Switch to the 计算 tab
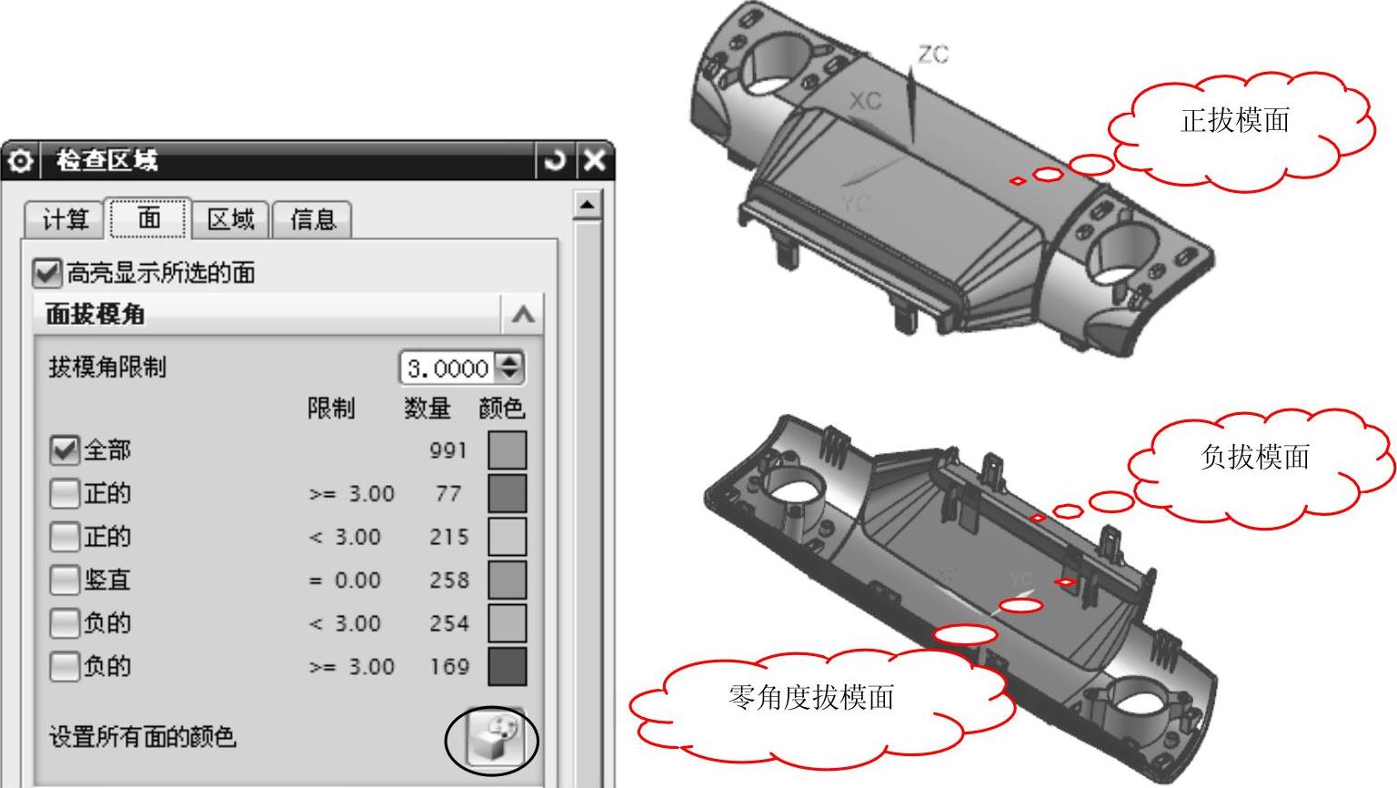Viewport: 1397px width, 788px height. coord(65,219)
